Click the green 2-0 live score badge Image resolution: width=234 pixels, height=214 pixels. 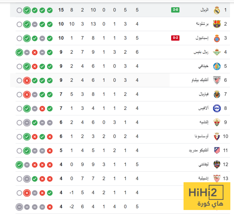(175, 10)
